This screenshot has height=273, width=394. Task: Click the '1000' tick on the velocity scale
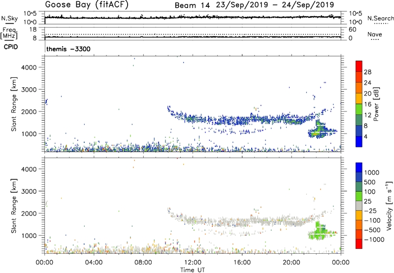[372, 172]
